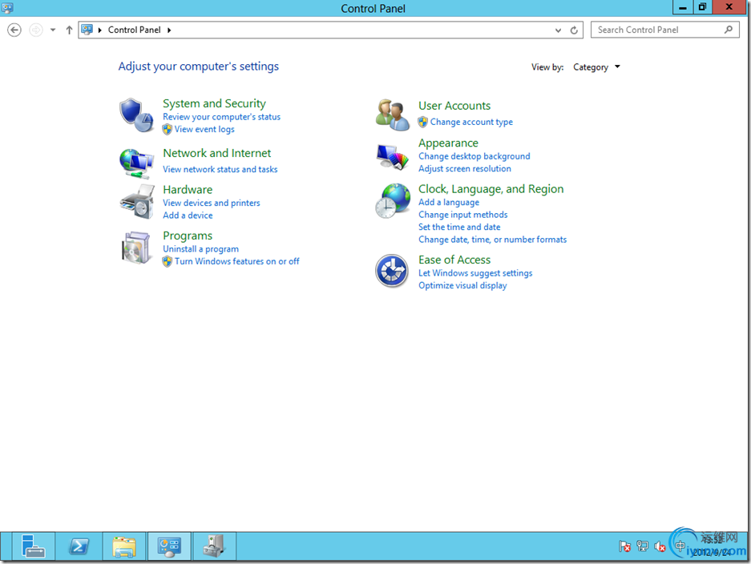Launch Windows PowerShell from the taskbar

(x=79, y=546)
